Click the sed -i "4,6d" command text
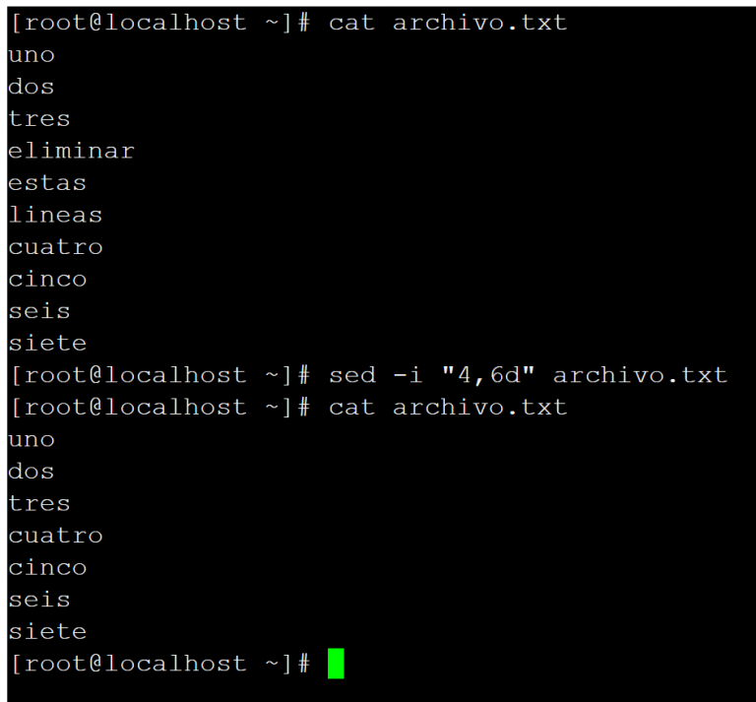Image resolution: width=756 pixels, height=702 pixels. point(528,375)
